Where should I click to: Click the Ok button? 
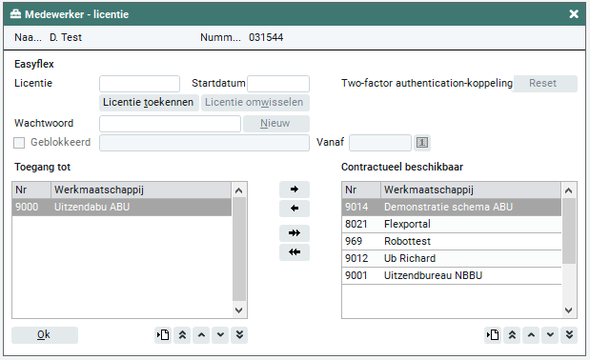point(45,335)
